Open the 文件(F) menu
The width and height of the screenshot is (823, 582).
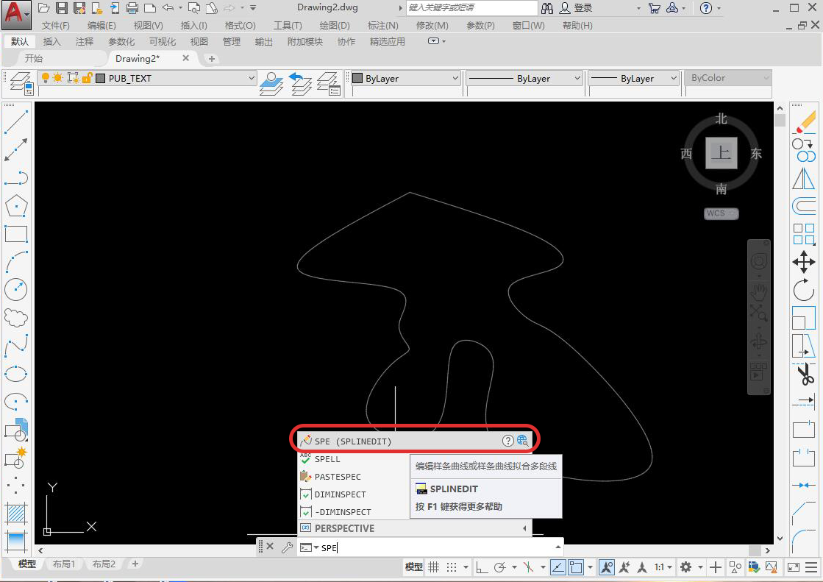(55, 25)
